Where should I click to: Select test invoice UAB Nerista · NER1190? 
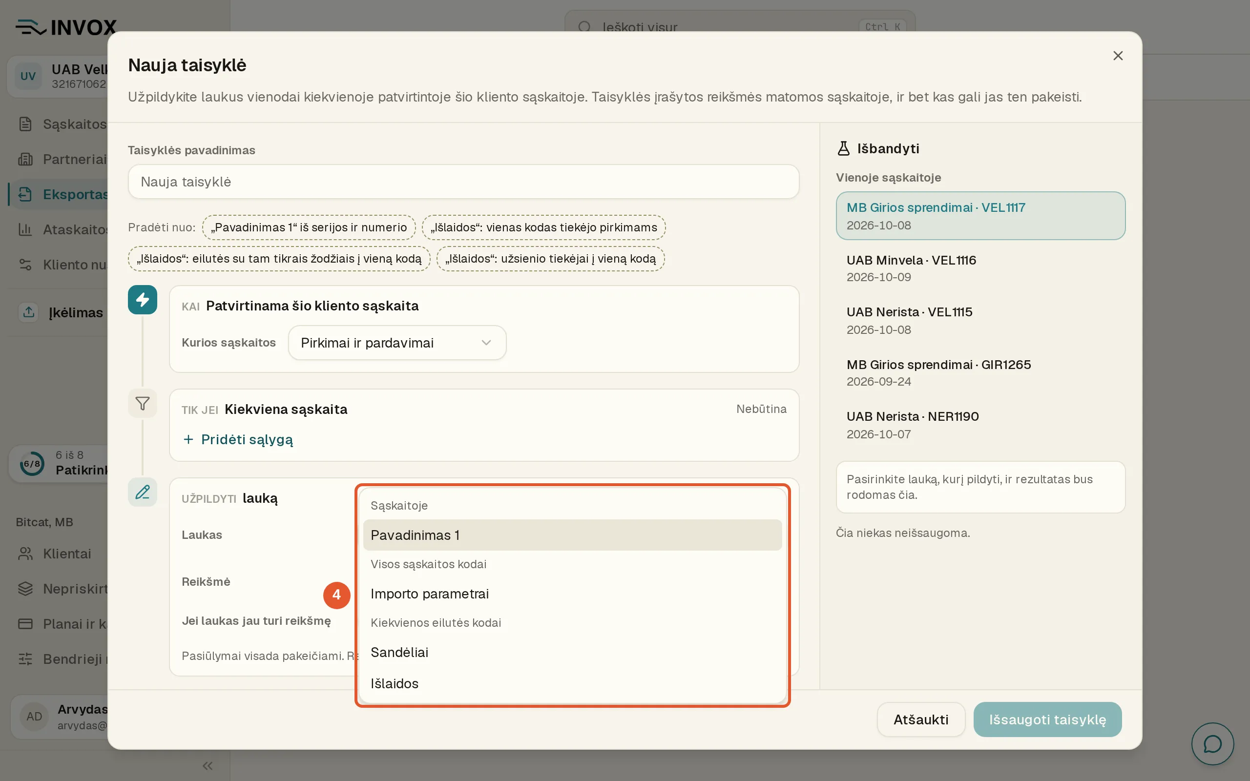coord(980,425)
